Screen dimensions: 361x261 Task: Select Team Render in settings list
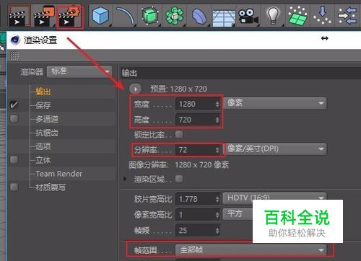pyautogui.click(x=58, y=174)
